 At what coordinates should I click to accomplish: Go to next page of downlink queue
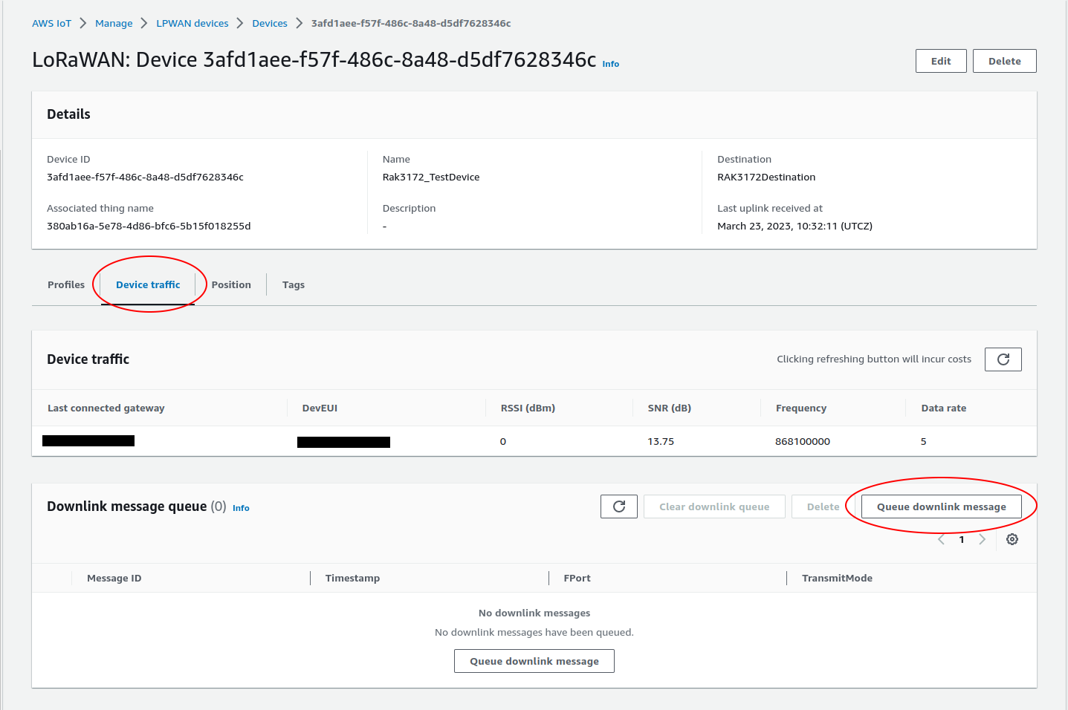(x=982, y=539)
